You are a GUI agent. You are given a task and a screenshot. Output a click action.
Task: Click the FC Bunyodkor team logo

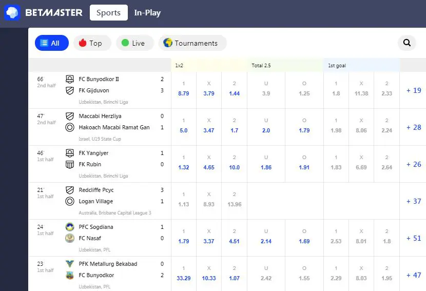[70, 275]
